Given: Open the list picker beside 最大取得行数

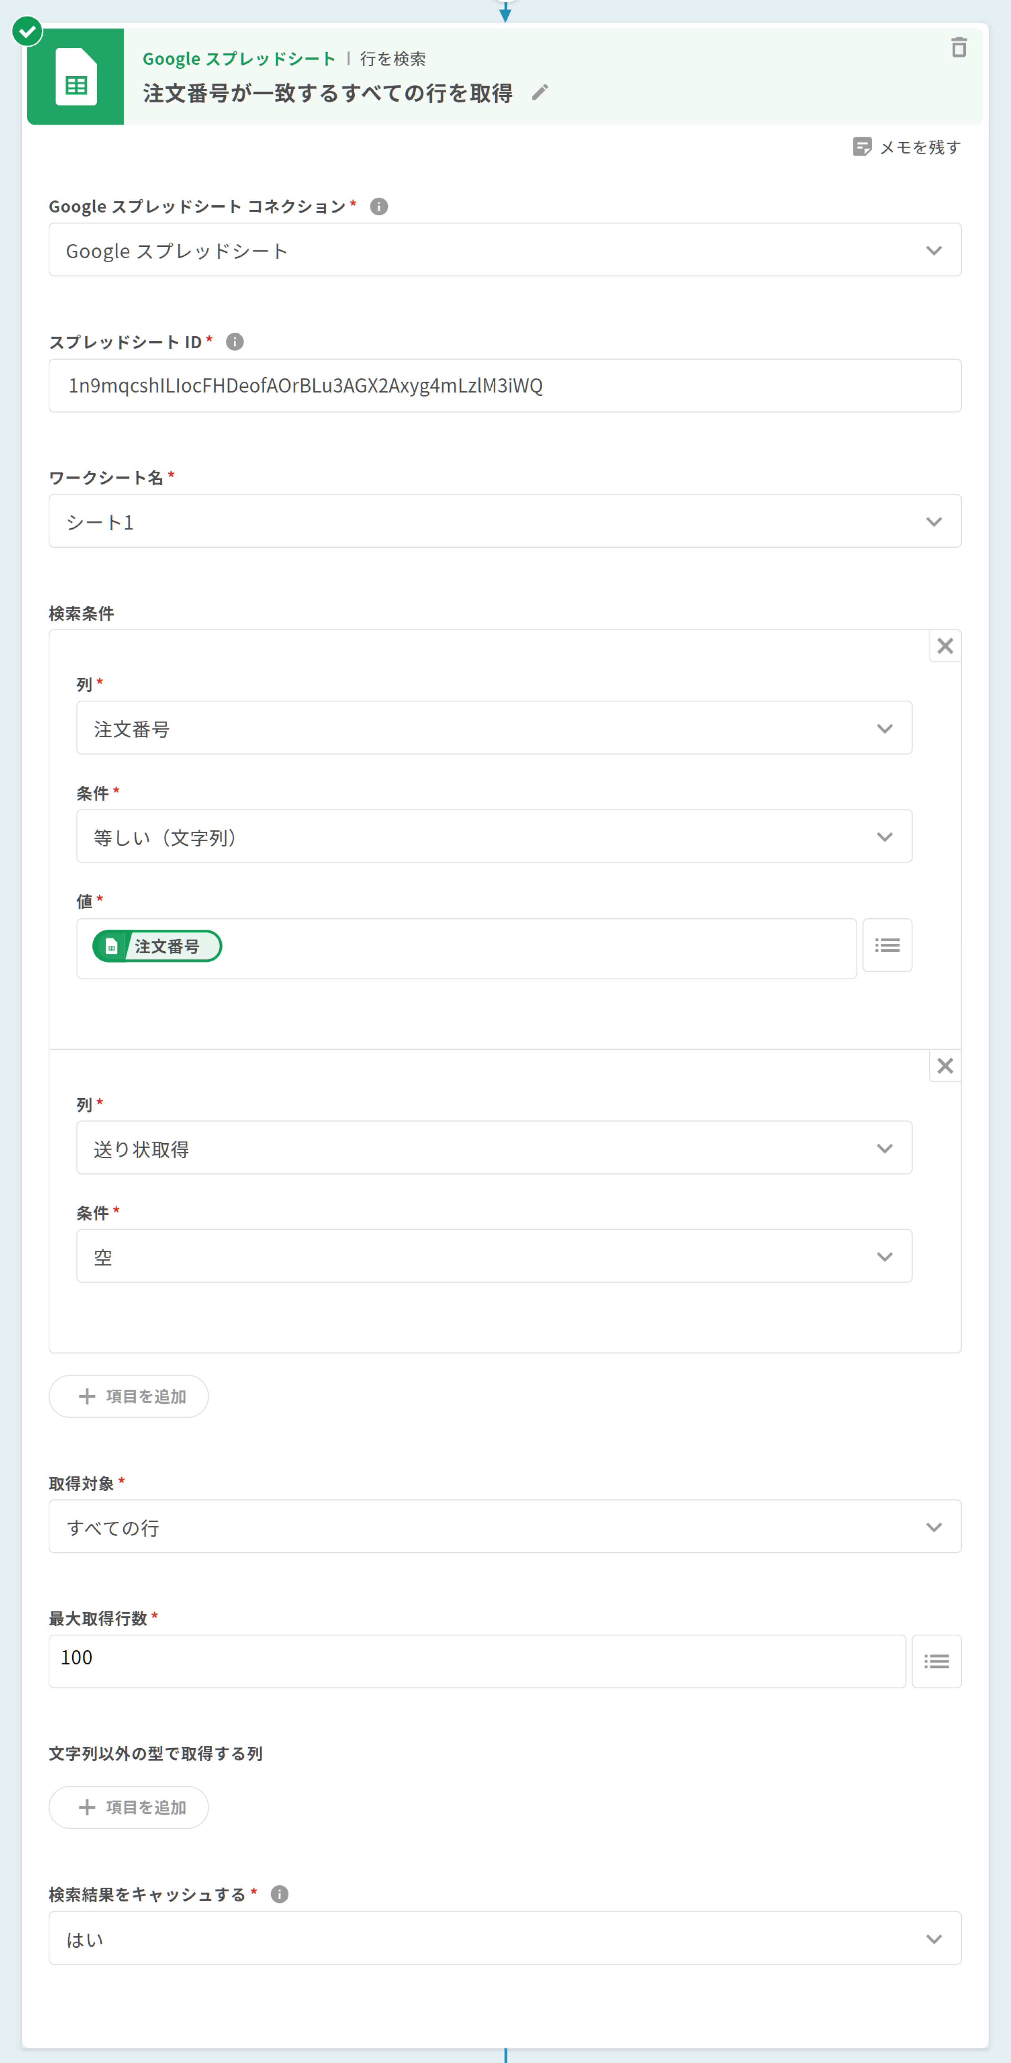Looking at the screenshot, I should coord(936,1661).
